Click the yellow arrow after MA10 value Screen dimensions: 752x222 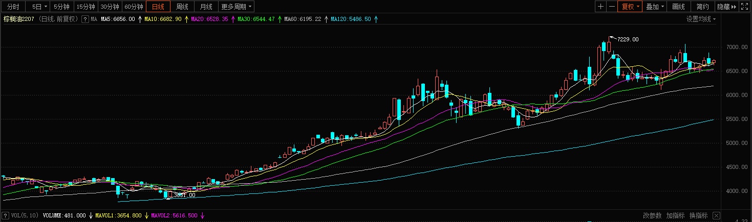tap(187, 19)
